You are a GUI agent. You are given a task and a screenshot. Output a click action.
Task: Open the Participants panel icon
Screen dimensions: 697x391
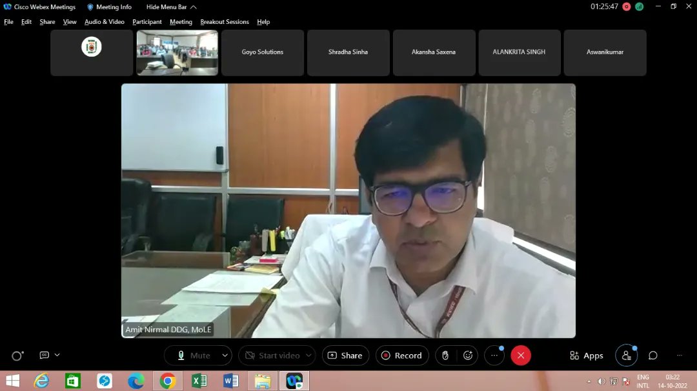(x=627, y=356)
